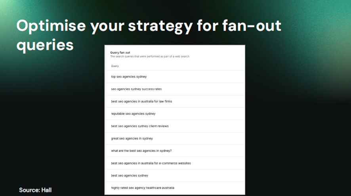Click the "client reviews" query row
This screenshot has width=351, height=196.
[x=140, y=126]
